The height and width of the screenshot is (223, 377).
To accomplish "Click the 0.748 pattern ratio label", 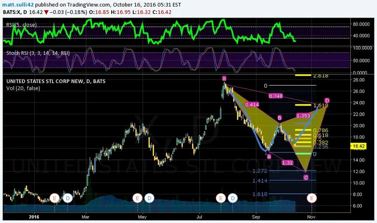I will [x=275, y=96].
